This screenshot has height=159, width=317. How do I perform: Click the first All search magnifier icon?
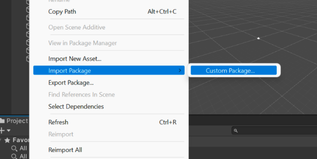click(x=14, y=148)
